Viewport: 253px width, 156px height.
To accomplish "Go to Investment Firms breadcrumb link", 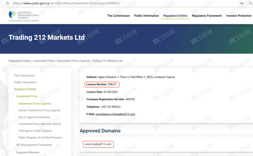I will tap(44, 61).
